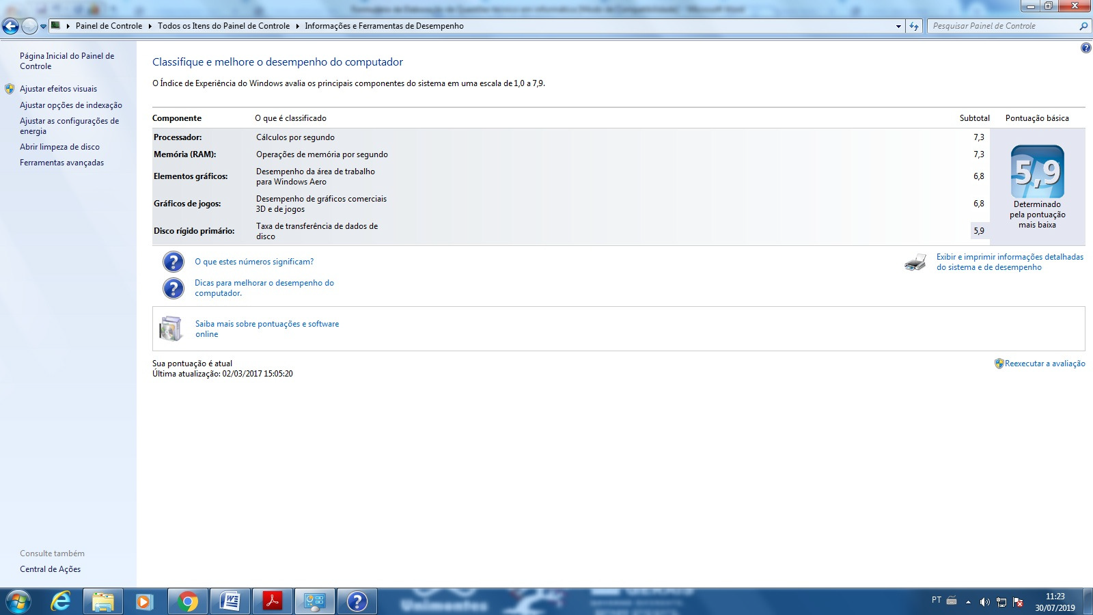The width and height of the screenshot is (1093, 615).
Task: Expand the address bar history dropdown
Action: coord(898,26)
